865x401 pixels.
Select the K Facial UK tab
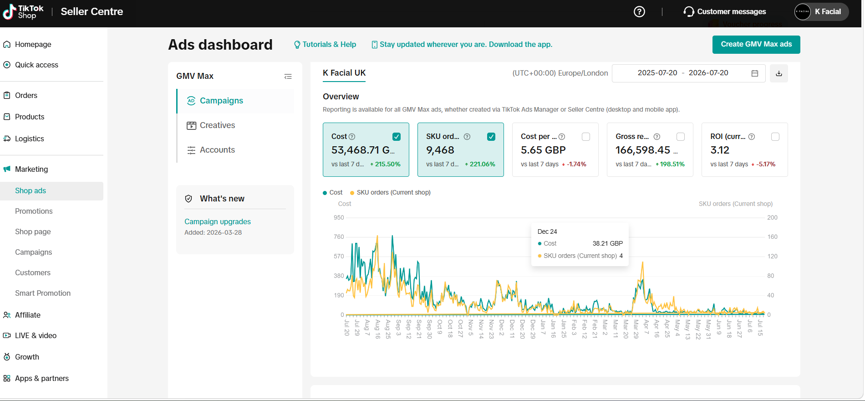344,73
